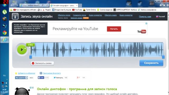
Task: Select the Запись звука menu item
Action: click(x=63, y=18)
